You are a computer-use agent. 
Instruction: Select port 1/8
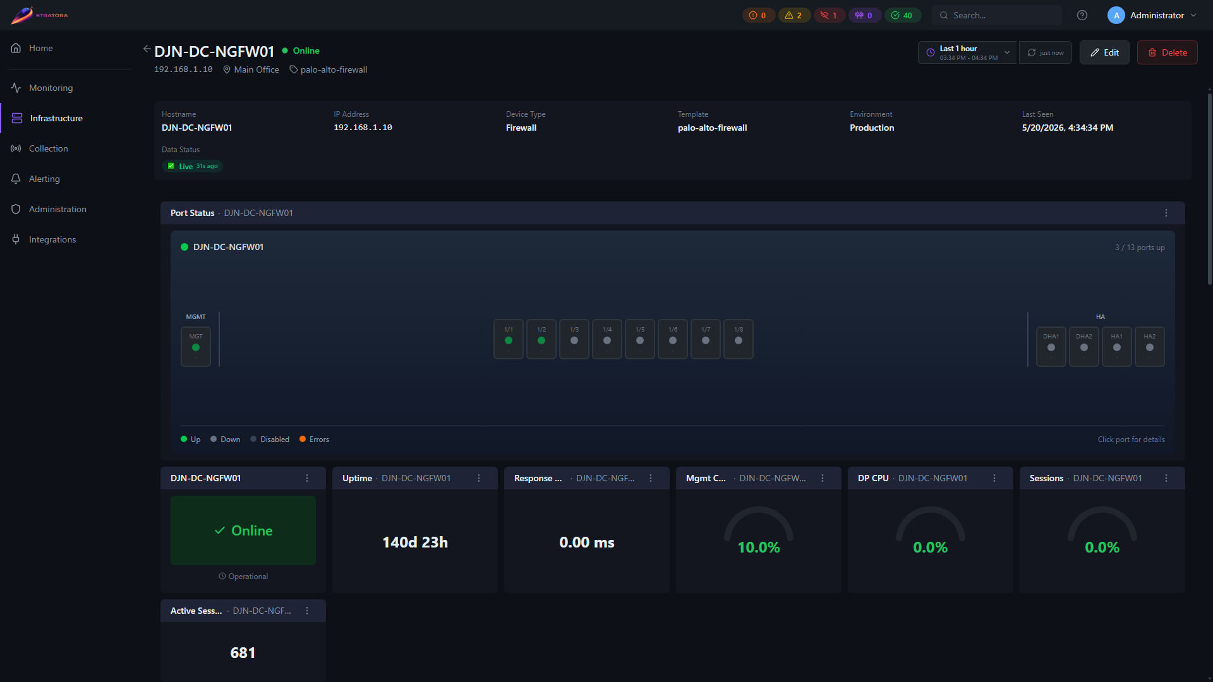click(739, 339)
